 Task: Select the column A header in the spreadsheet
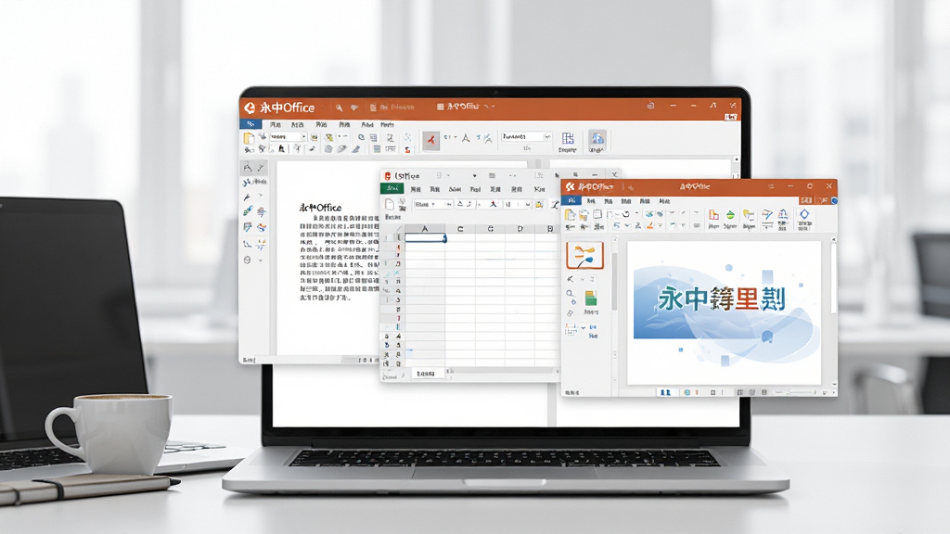tap(425, 229)
